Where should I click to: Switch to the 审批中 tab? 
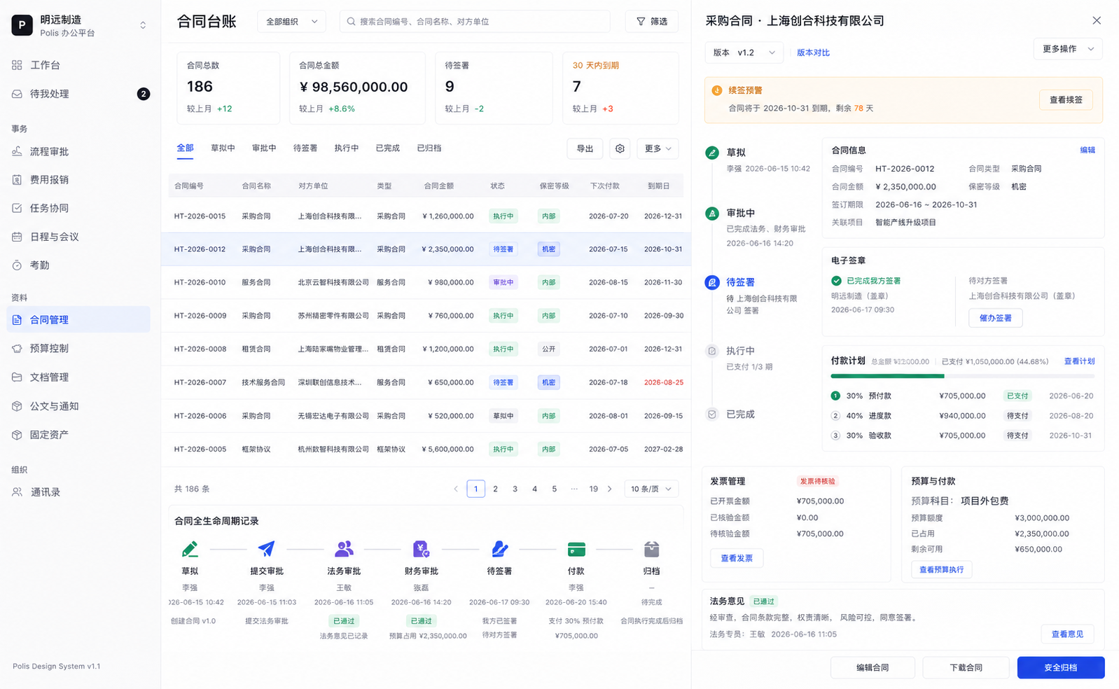pos(264,148)
